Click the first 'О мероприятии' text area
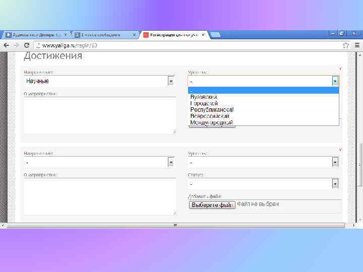The image size is (363, 272). [100, 116]
